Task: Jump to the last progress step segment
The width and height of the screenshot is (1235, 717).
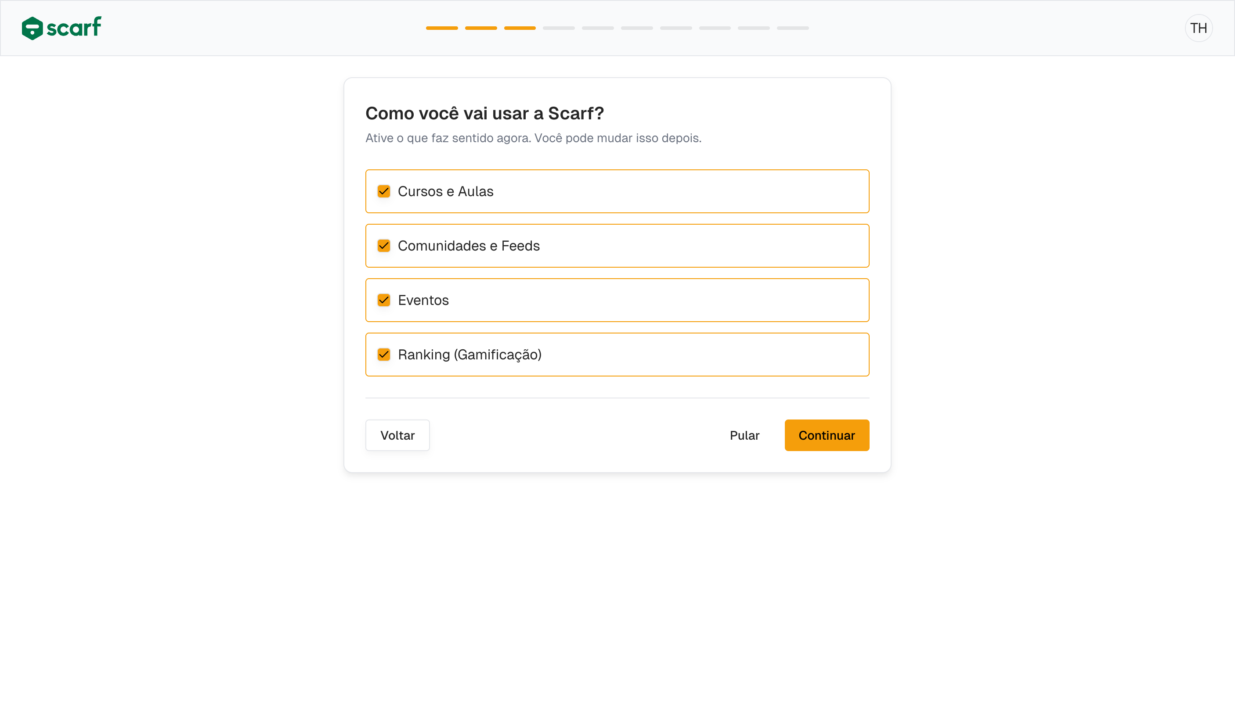Action: pyautogui.click(x=792, y=28)
